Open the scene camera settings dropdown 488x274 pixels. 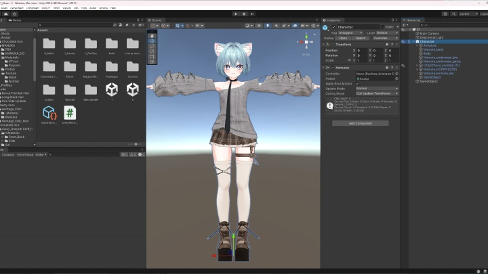click(x=304, y=26)
